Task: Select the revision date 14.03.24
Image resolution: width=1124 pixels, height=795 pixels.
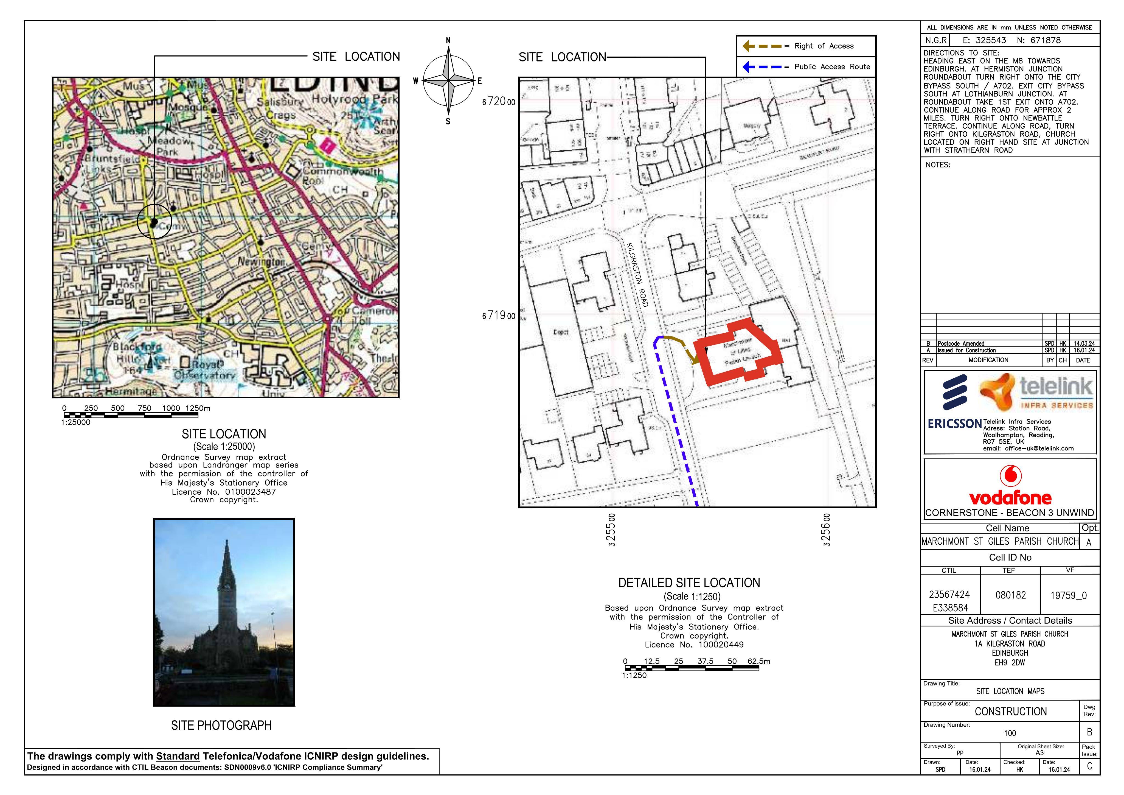Action: coord(1084,343)
